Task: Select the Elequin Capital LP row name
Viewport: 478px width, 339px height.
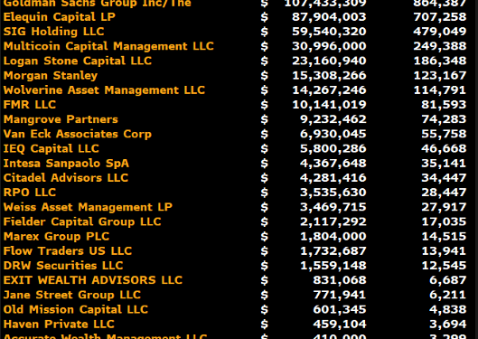Action: [x=59, y=17]
